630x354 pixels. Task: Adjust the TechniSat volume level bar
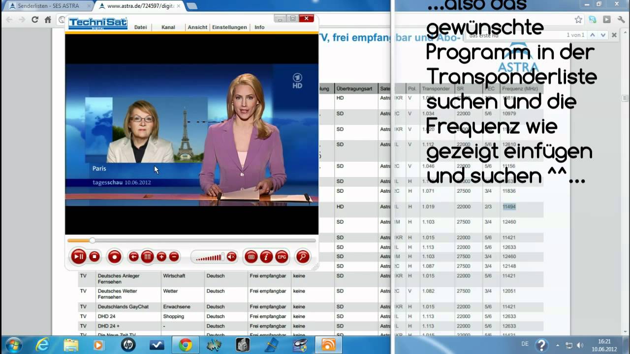[209, 257]
